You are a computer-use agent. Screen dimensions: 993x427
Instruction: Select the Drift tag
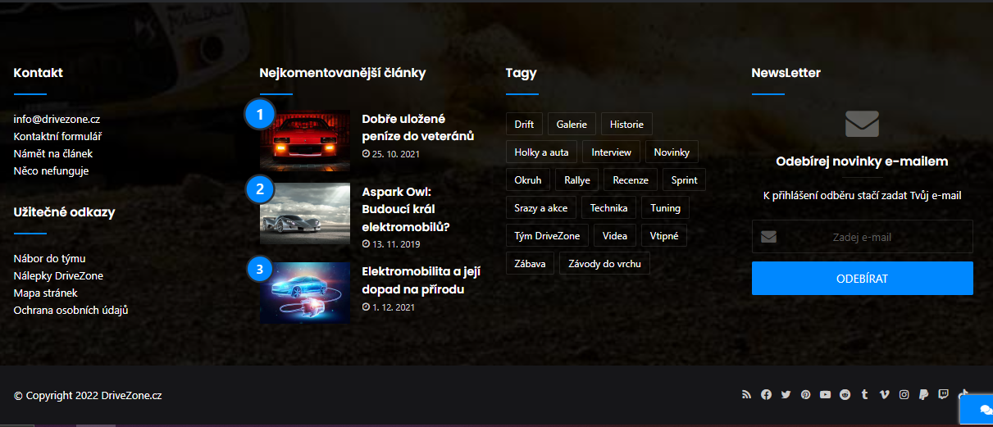click(524, 124)
